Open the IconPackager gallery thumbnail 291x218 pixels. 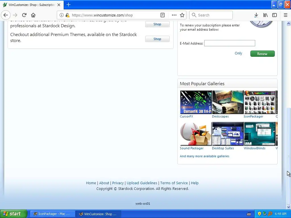[x=259, y=102]
